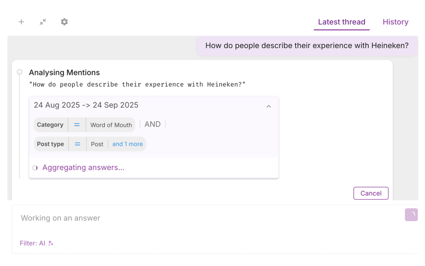Open the History tab
Screen dimensions: 425x266
[395, 22]
